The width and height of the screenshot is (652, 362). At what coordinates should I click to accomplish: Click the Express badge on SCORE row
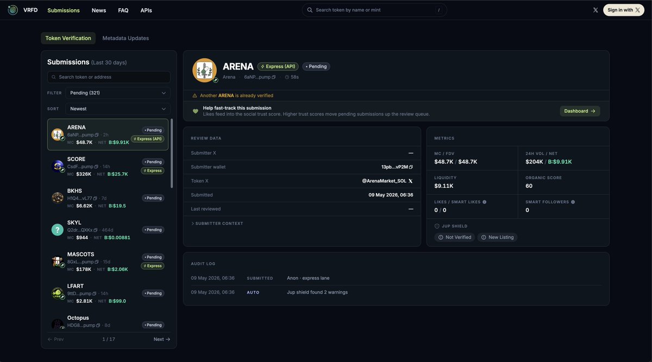[x=153, y=170]
